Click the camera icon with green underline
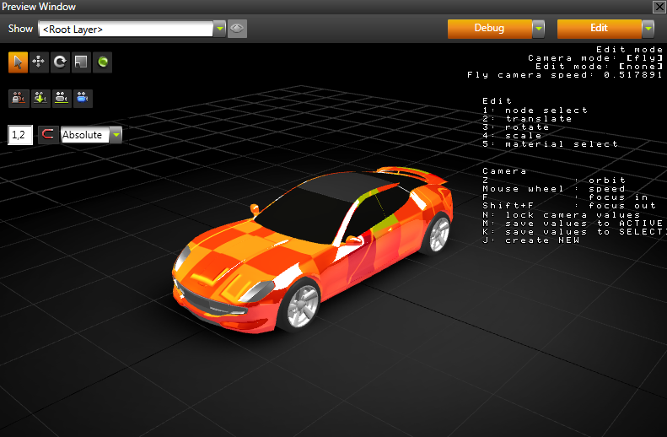Screen dimensions: 667x437 coord(61,98)
